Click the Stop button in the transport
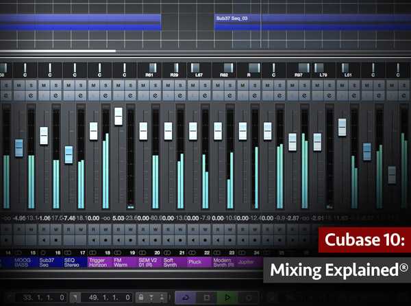 pyautogui.click(x=207, y=297)
